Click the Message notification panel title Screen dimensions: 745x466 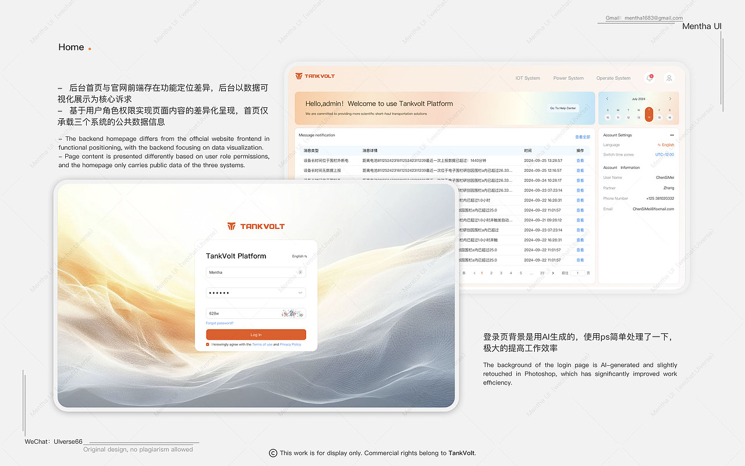(x=317, y=135)
